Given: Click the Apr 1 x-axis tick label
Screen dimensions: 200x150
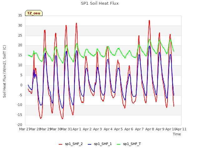Looking at the screenshot, I should click(77, 129).
